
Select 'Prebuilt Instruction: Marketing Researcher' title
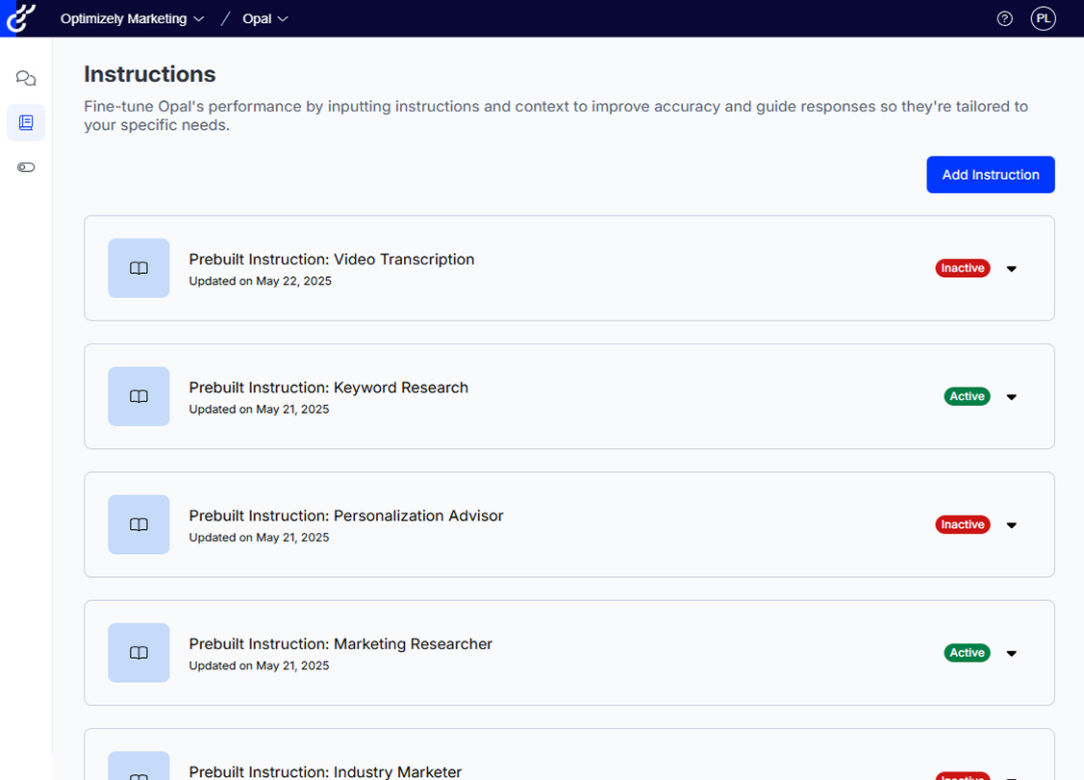[340, 643]
